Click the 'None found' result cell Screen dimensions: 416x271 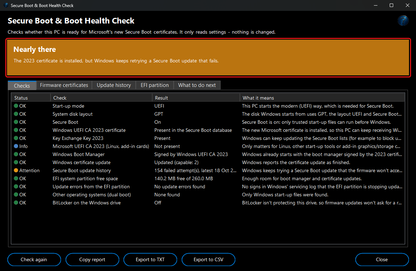[x=167, y=195]
